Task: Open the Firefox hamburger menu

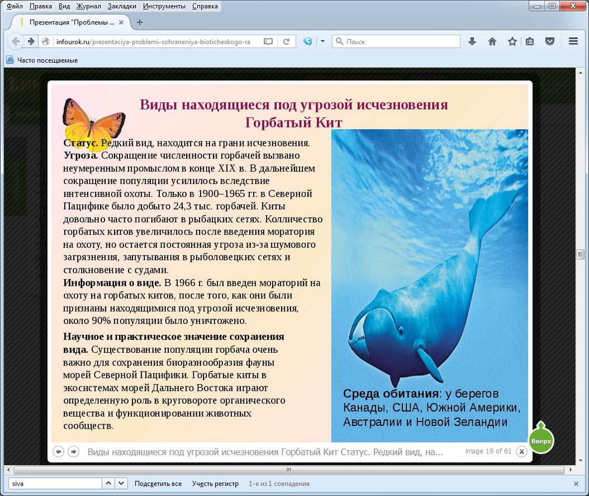Action: tap(573, 41)
